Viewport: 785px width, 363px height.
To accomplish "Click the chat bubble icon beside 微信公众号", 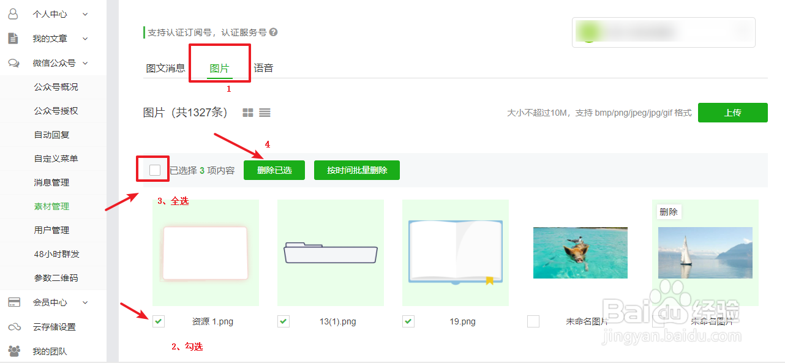I will [x=13, y=62].
